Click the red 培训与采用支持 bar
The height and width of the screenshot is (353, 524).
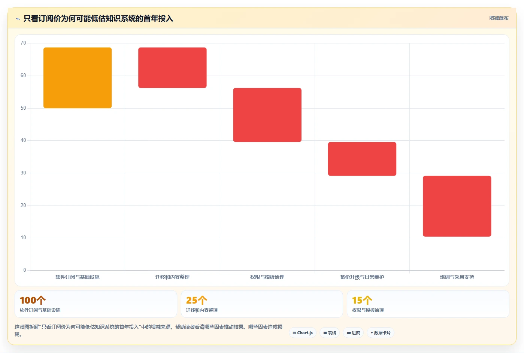[457, 206]
